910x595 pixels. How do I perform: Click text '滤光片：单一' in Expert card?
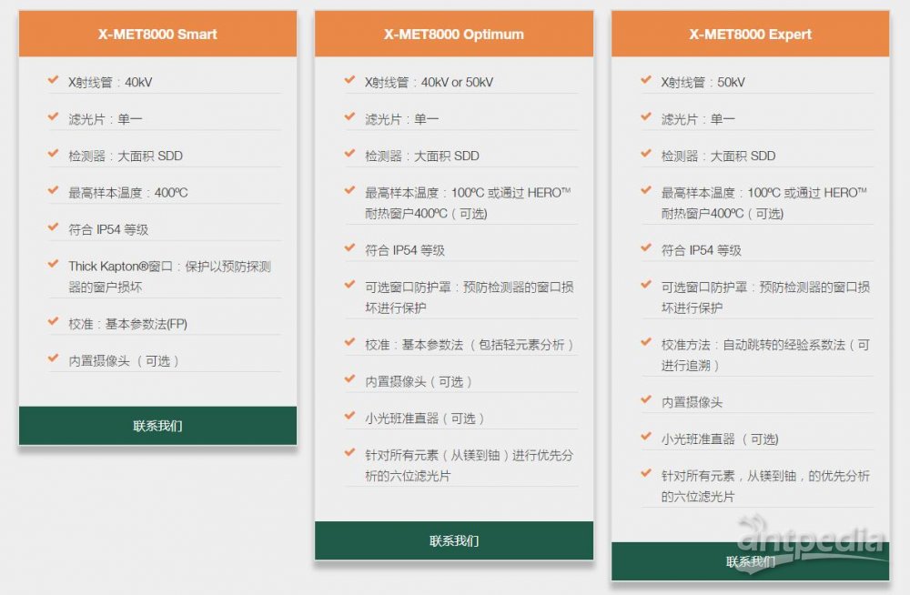(698, 119)
